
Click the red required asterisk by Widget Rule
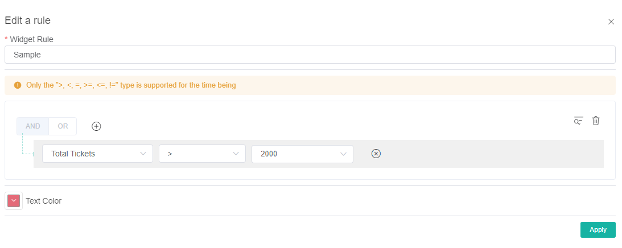[x=6, y=39]
